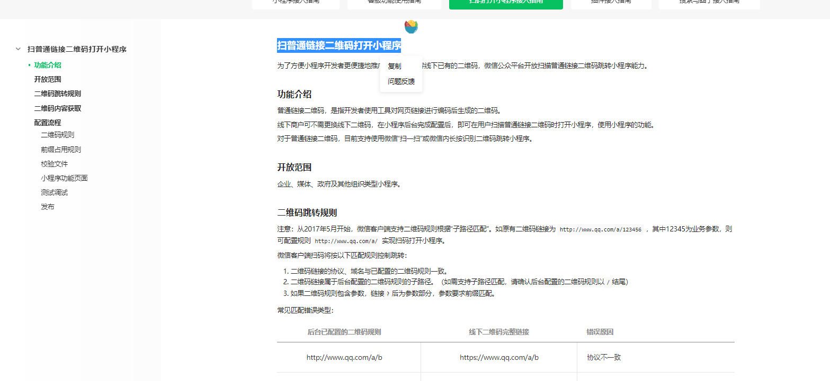Open 二维码内容获取 in the sidebar
Viewport: 830px width, 381px height.
click(x=58, y=108)
